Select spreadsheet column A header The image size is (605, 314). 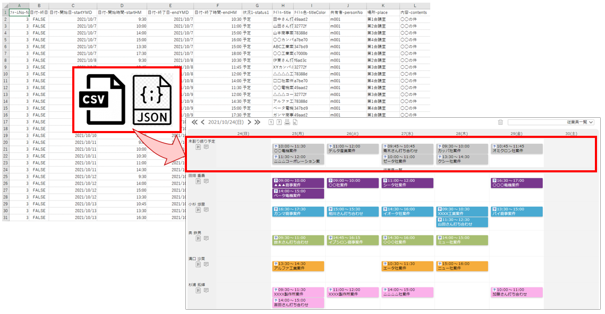(19, 6)
